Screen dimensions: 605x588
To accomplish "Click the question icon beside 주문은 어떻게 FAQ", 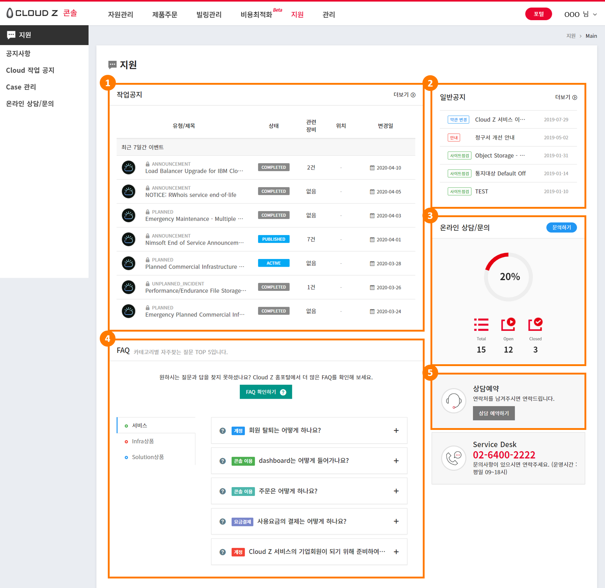I will point(223,491).
